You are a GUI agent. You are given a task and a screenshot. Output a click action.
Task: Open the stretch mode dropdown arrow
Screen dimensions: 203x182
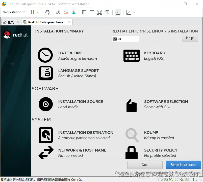click(134, 12)
